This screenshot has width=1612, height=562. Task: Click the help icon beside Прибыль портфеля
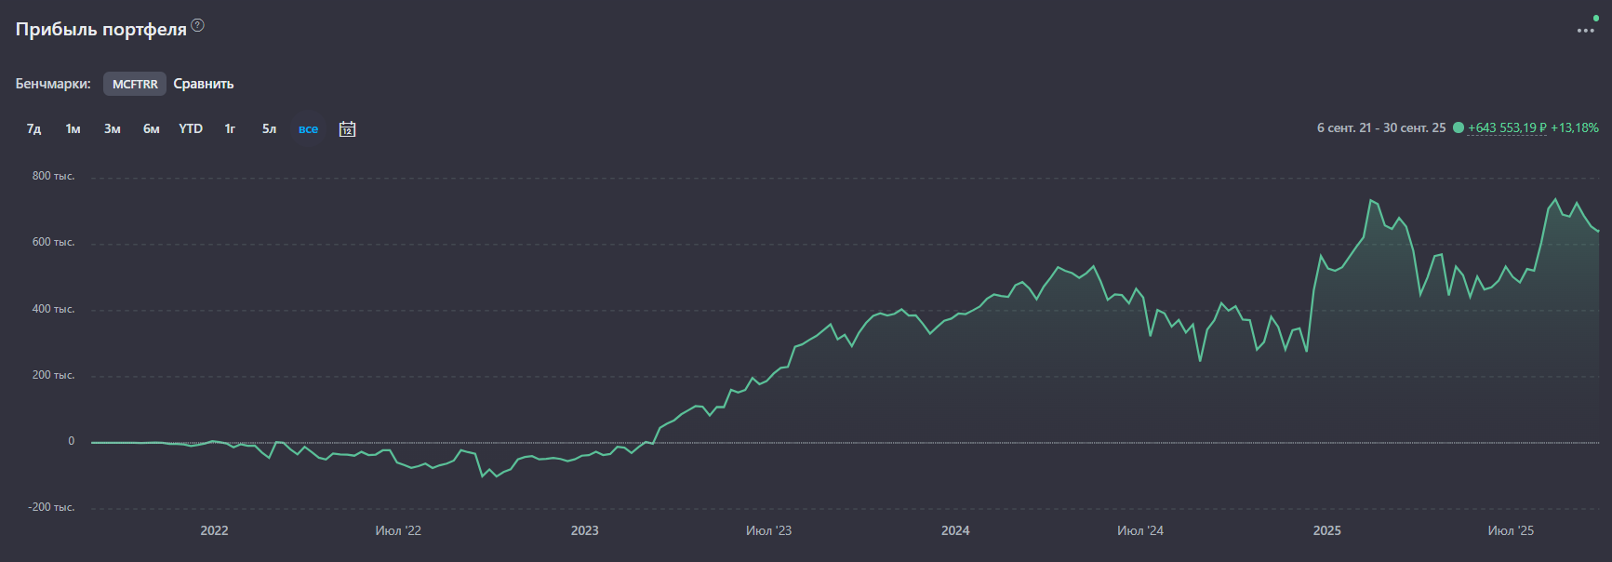tap(197, 26)
